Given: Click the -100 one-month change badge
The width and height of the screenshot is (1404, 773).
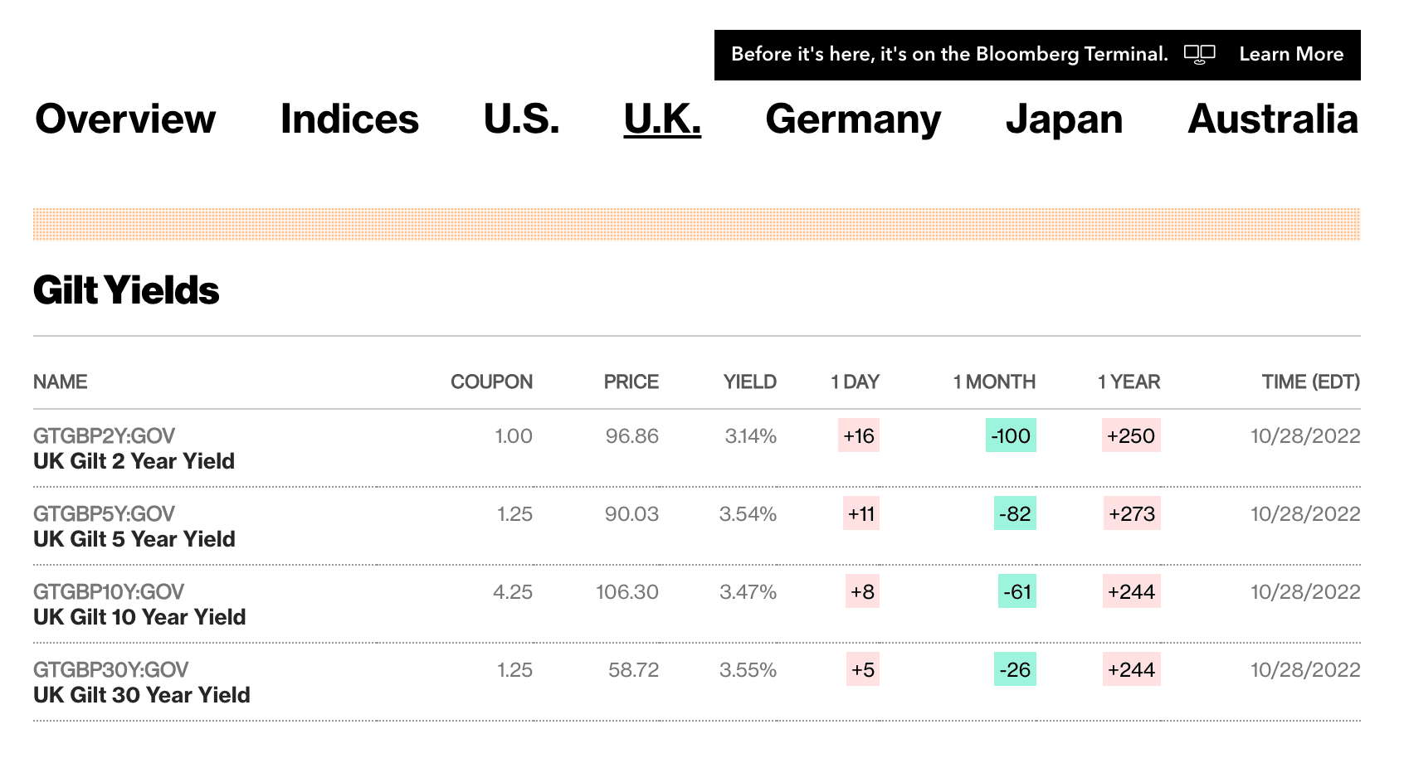Looking at the screenshot, I should click(1009, 435).
